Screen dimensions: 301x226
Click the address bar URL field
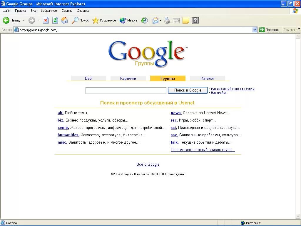click(136, 30)
